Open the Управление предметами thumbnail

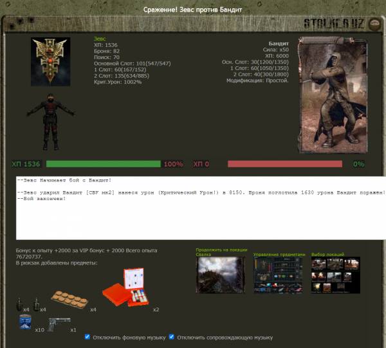pyautogui.click(x=279, y=275)
